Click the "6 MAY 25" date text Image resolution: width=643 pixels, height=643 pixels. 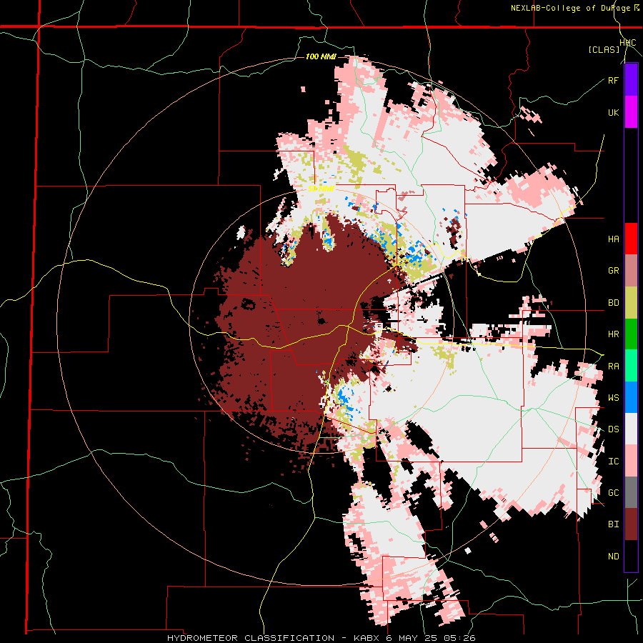[x=413, y=638]
